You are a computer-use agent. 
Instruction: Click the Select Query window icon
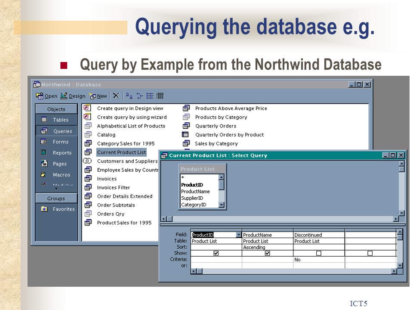click(x=164, y=155)
